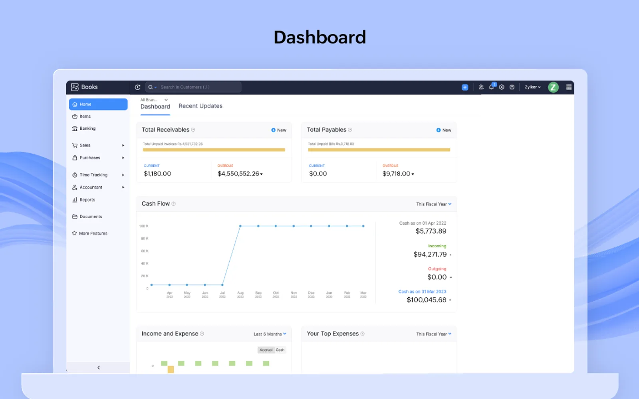Expand the Purchases submenu arrow
639x399 pixels.
click(x=123, y=158)
